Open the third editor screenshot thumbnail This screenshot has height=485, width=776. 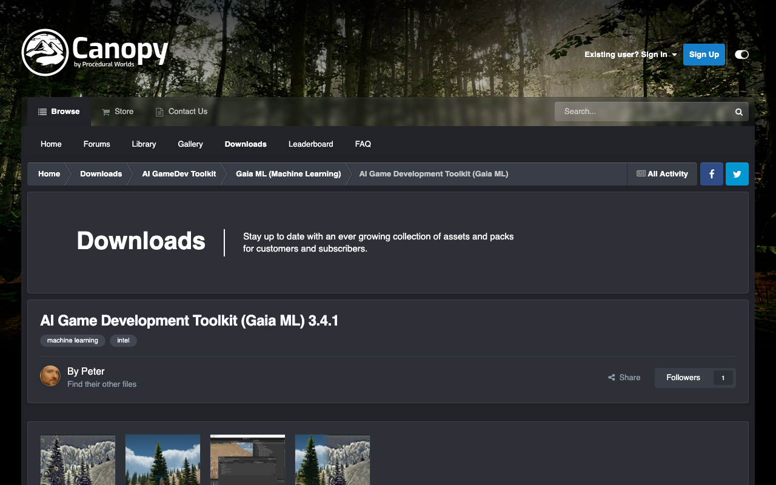click(x=247, y=460)
